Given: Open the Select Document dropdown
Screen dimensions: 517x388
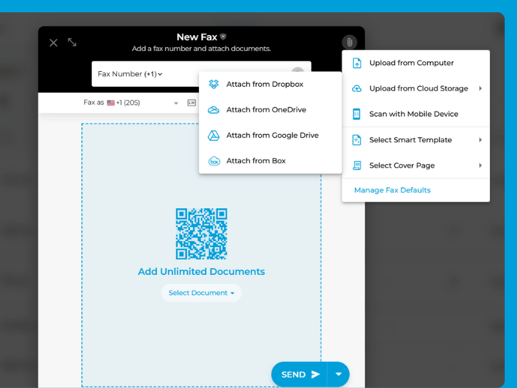Looking at the screenshot, I should tap(202, 293).
